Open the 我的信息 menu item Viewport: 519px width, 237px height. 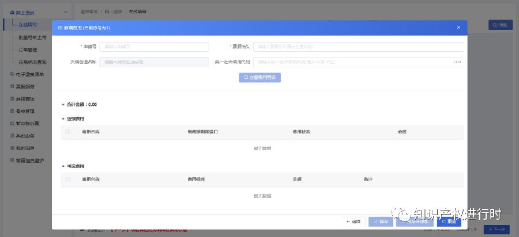(x=25, y=148)
